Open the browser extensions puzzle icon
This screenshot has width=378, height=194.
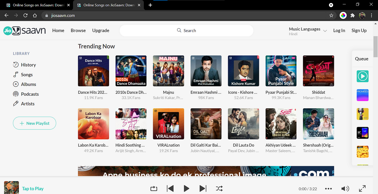352,15
